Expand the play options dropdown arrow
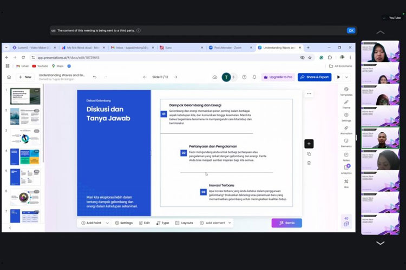406x270 pixels. tap(346, 77)
